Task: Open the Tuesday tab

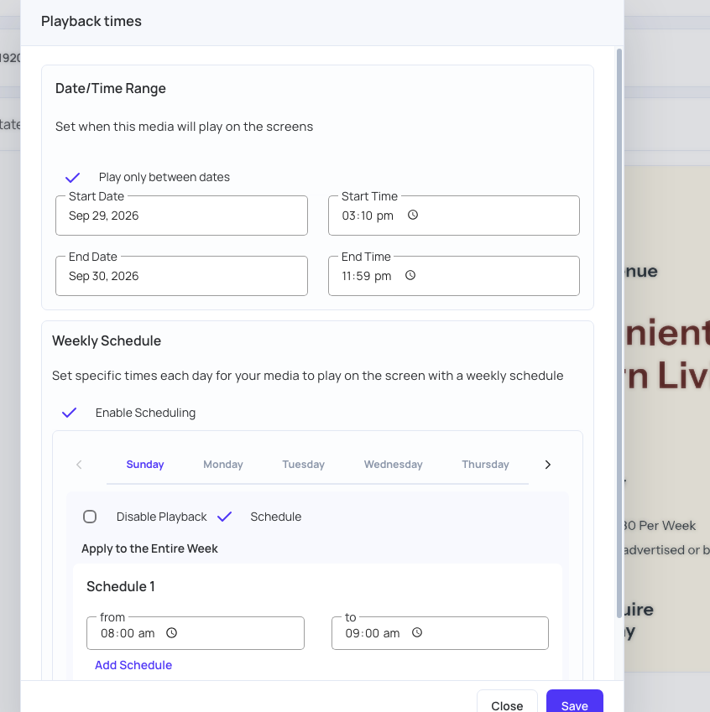Action: pyautogui.click(x=303, y=465)
